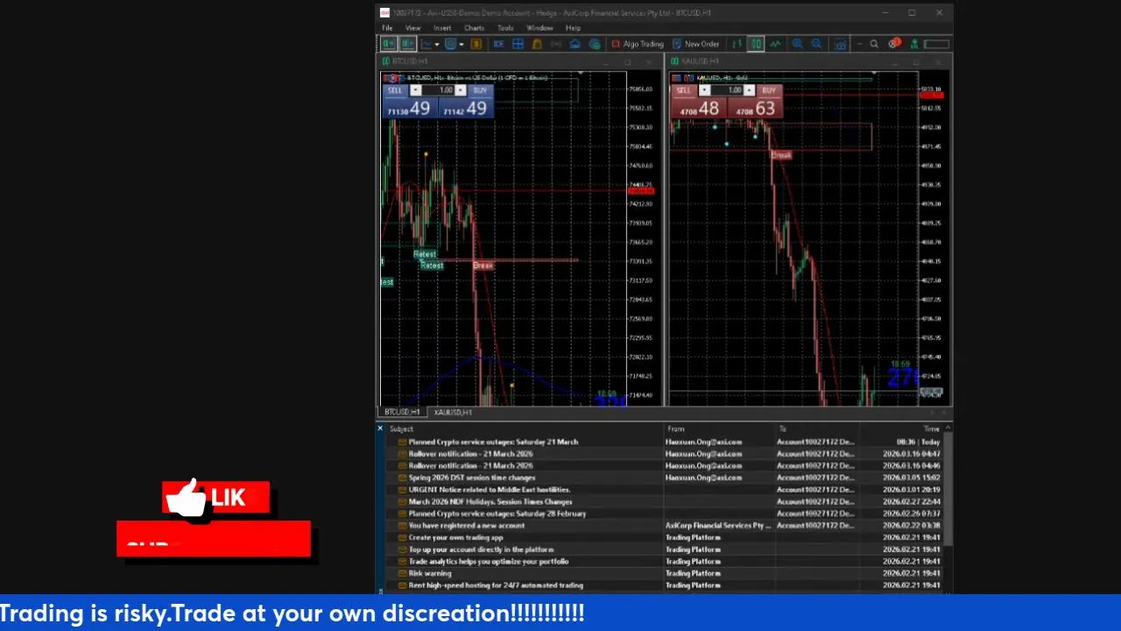Select bar chart mode icon

click(x=737, y=44)
